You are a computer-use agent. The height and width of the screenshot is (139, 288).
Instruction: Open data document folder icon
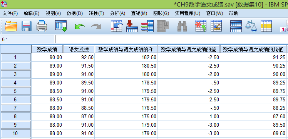11,26
